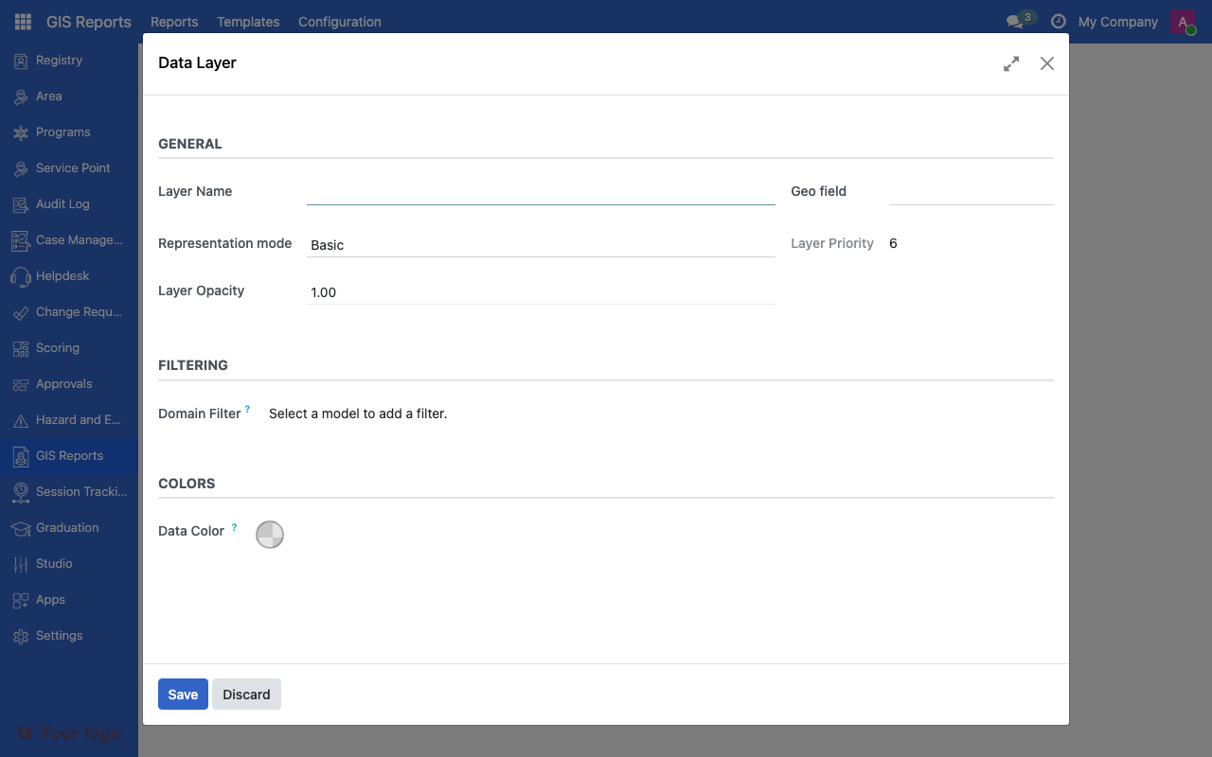Click the GENERAL section heading
Viewport: 1212px width, 757px height.
[190, 144]
